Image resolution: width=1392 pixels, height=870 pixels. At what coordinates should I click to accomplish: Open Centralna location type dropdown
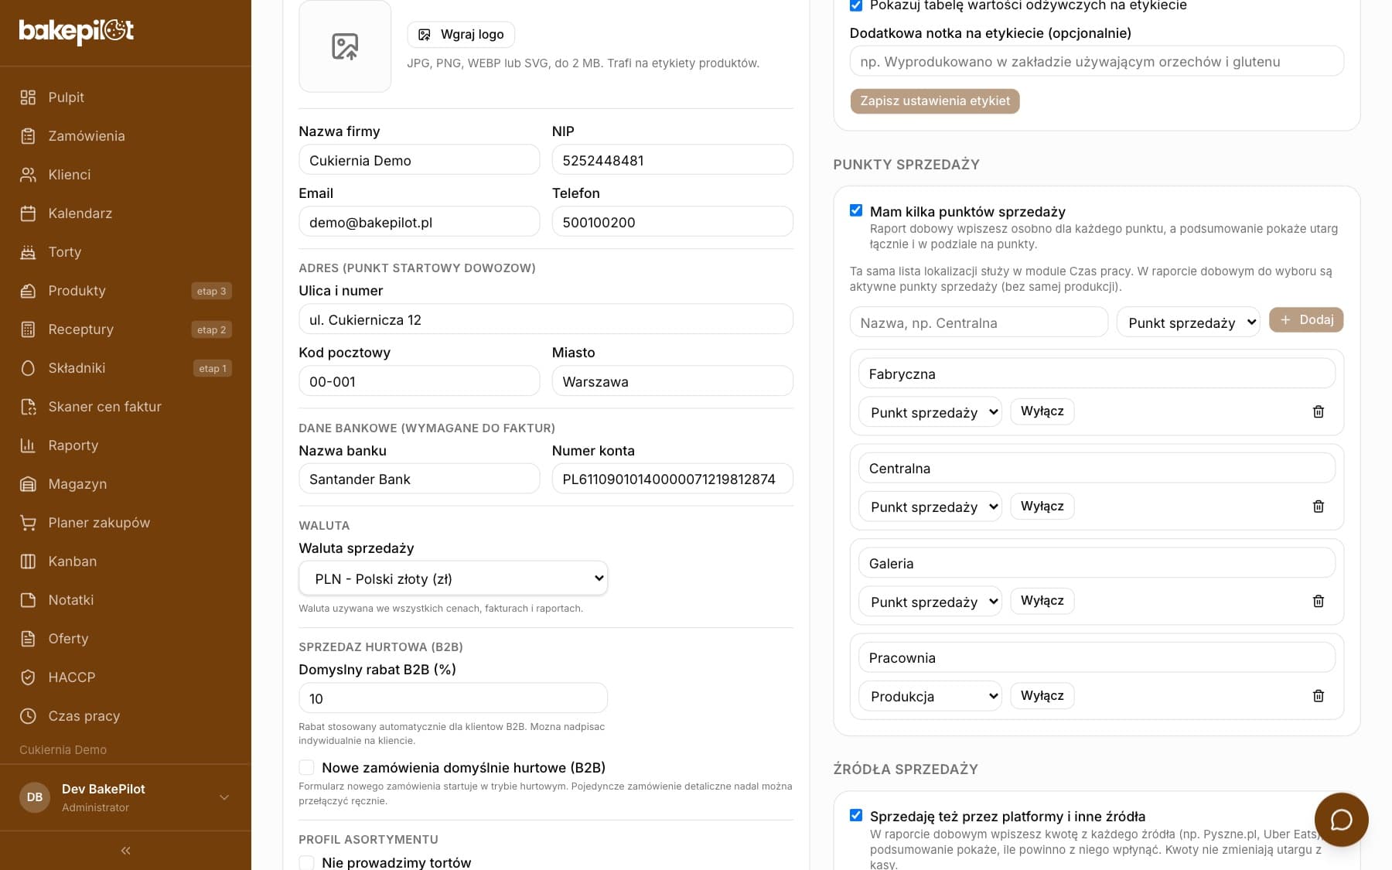pos(930,507)
